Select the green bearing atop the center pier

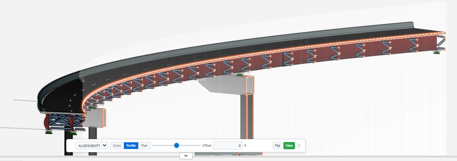[x=240, y=75]
